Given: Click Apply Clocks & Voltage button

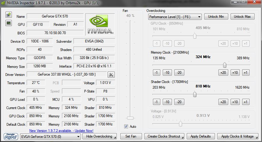Looking at the screenshot, I should (x=238, y=136).
